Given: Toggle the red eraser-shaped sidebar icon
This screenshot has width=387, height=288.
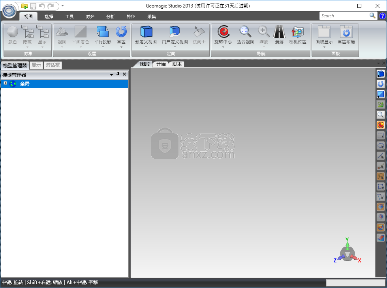Looking at the screenshot, I should (381, 238).
